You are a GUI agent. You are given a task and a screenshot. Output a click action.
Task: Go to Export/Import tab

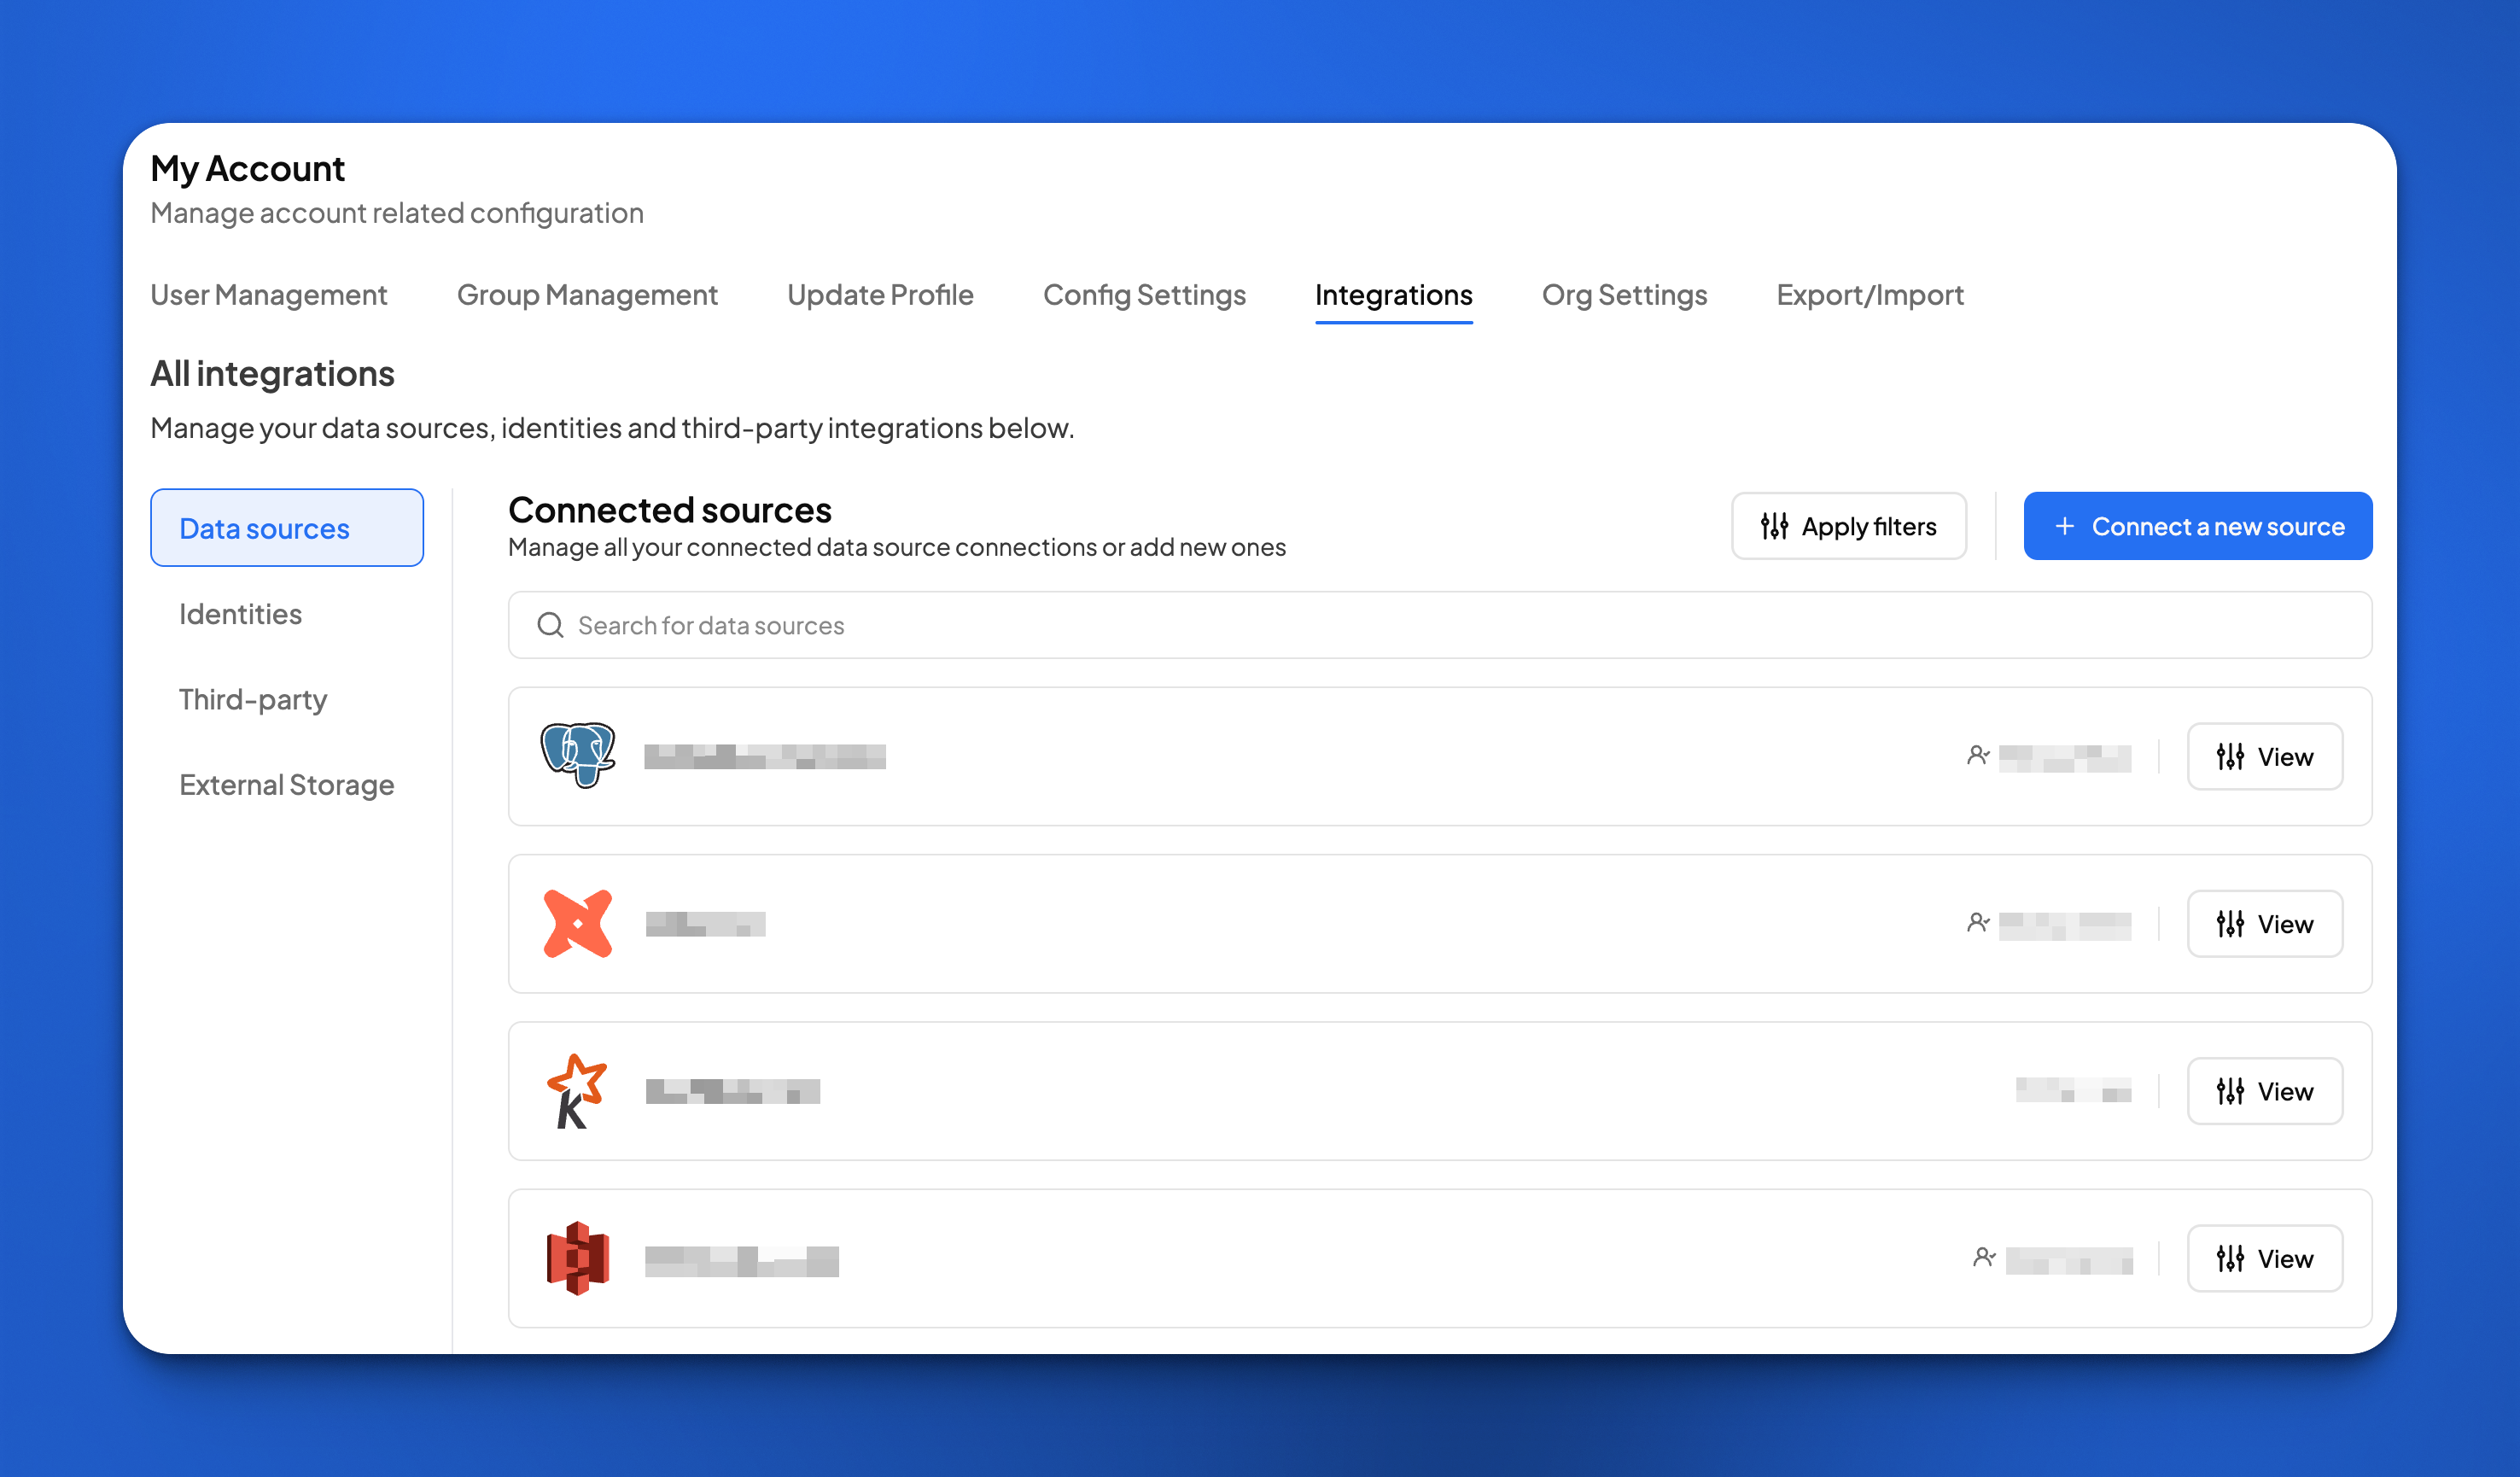coord(1869,295)
